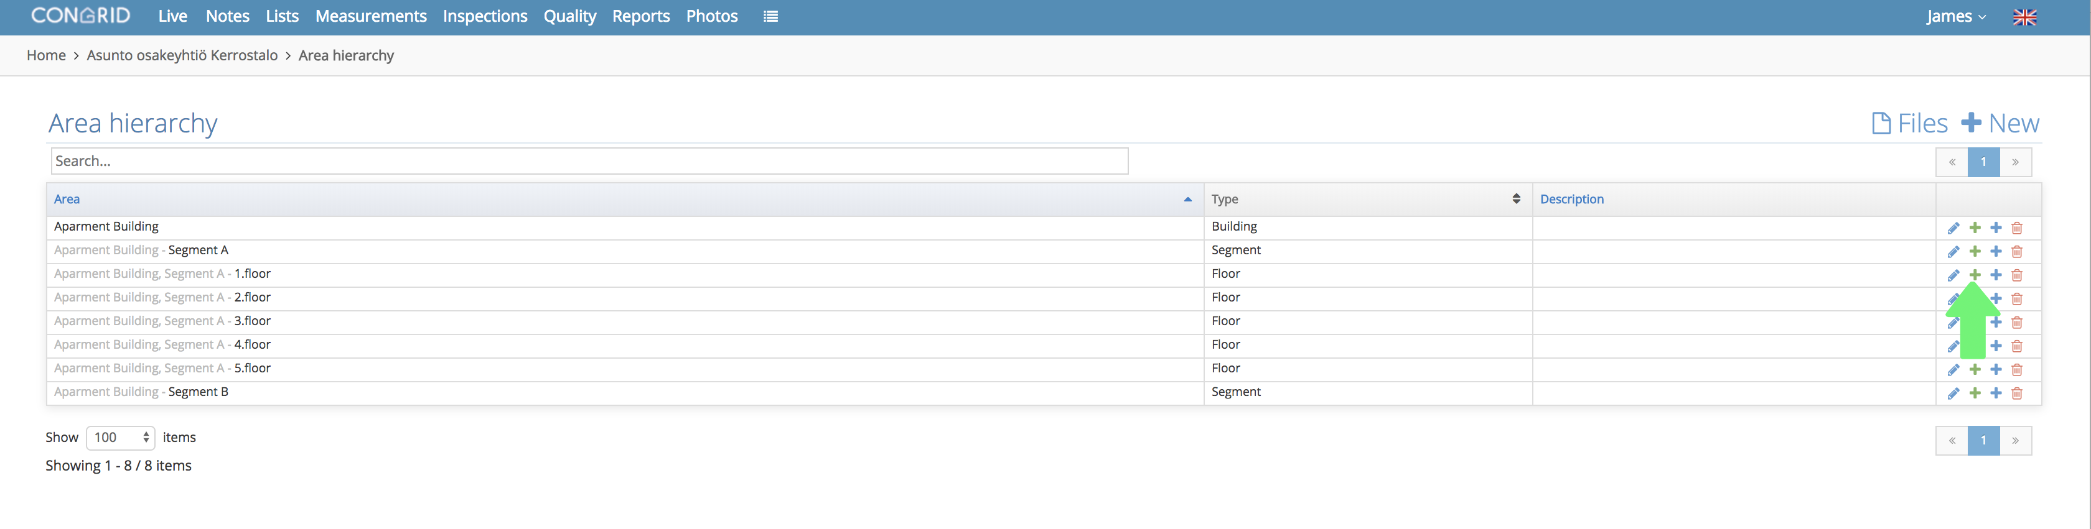Click the UK flag language icon
The image size is (2091, 529).
[x=2024, y=17]
